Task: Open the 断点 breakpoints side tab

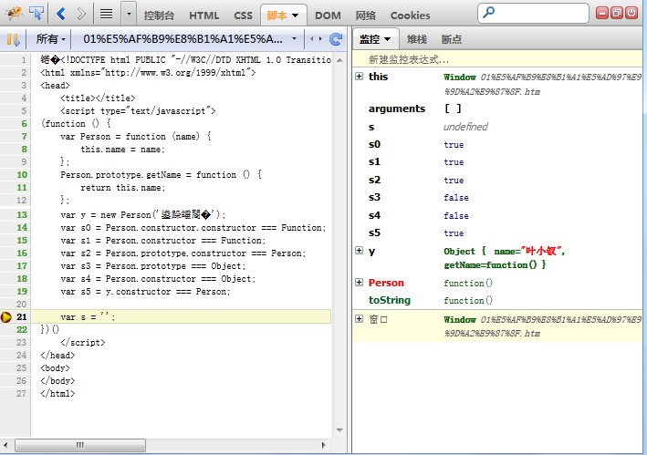Action: coord(451,39)
